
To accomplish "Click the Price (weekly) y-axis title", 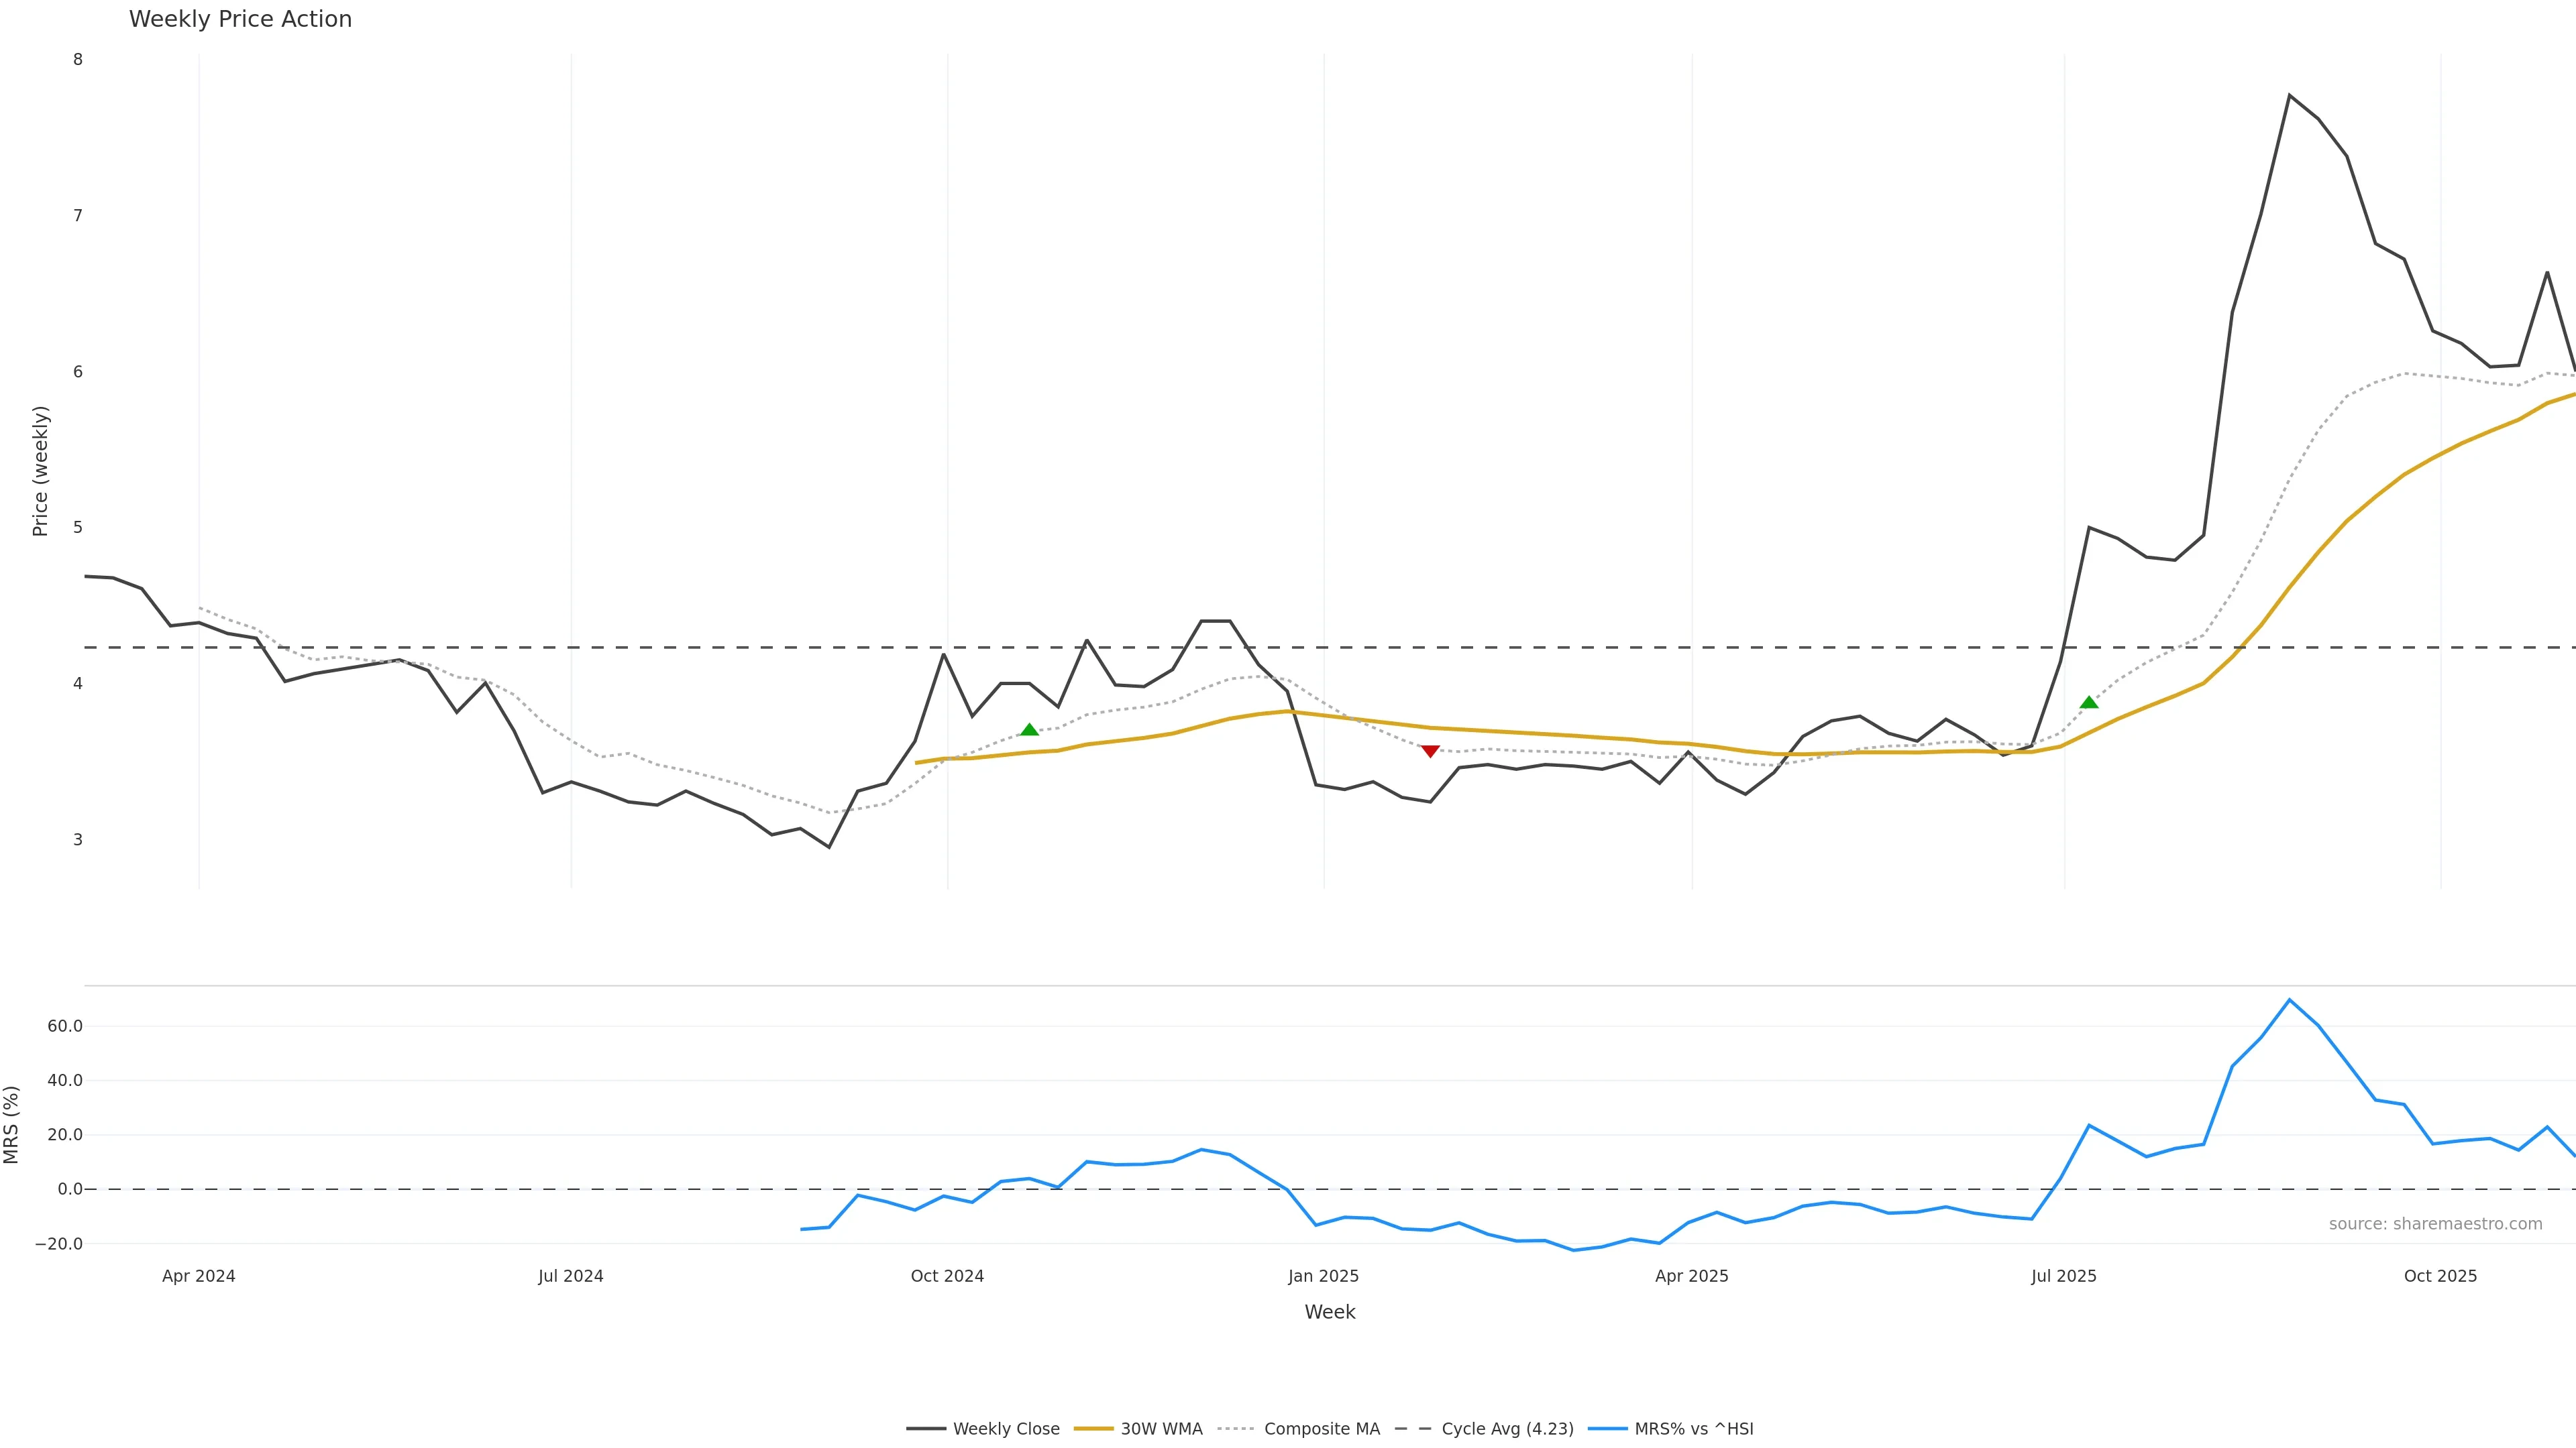I will click(40, 471).
